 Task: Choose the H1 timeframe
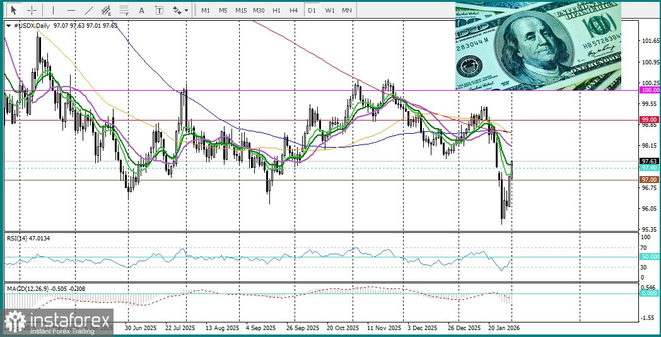click(276, 10)
